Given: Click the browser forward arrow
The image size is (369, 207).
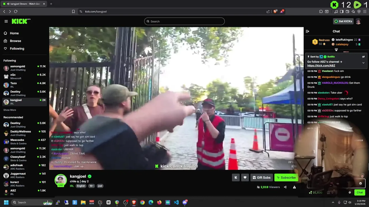Looking at the screenshot, I should click(x=10, y=11).
